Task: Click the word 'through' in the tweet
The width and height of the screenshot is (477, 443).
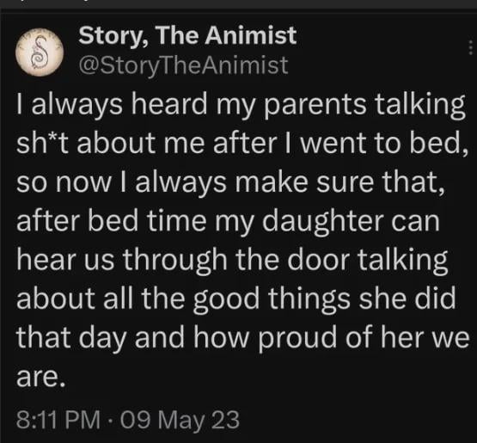Action: (x=175, y=261)
